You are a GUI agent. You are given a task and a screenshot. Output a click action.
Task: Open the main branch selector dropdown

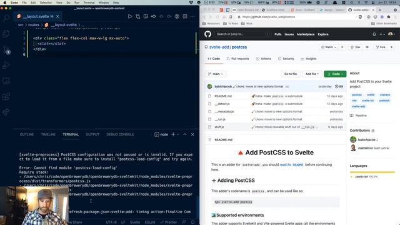[216, 74]
